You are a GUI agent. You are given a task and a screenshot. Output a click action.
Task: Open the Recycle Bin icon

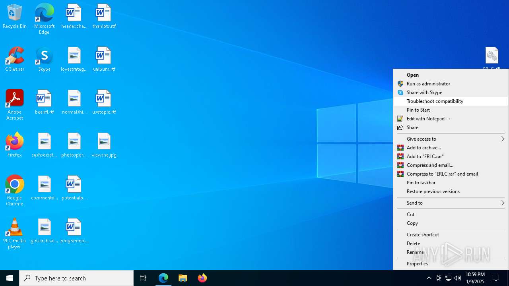click(x=15, y=16)
